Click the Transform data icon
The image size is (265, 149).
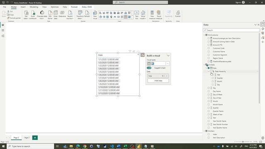pyautogui.click(x=80, y=15)
